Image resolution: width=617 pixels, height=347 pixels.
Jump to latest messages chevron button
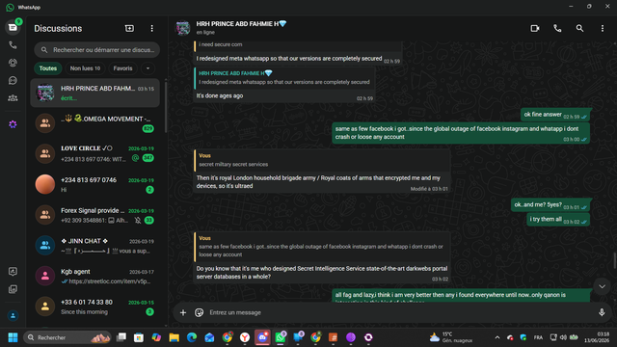(x=602, y=286)
